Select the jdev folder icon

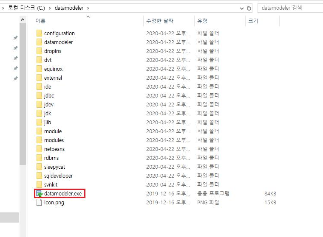coord(39,104)
